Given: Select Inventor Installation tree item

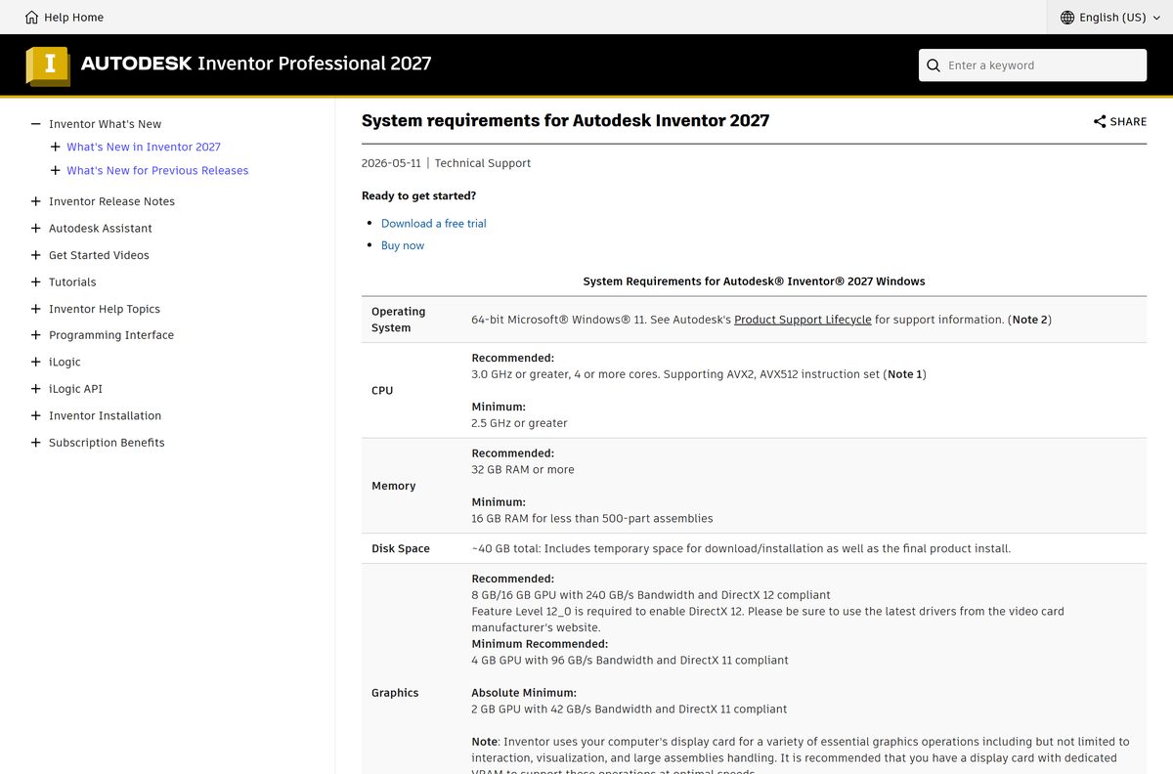Looking at the screenshot, I should pos(106,415).
